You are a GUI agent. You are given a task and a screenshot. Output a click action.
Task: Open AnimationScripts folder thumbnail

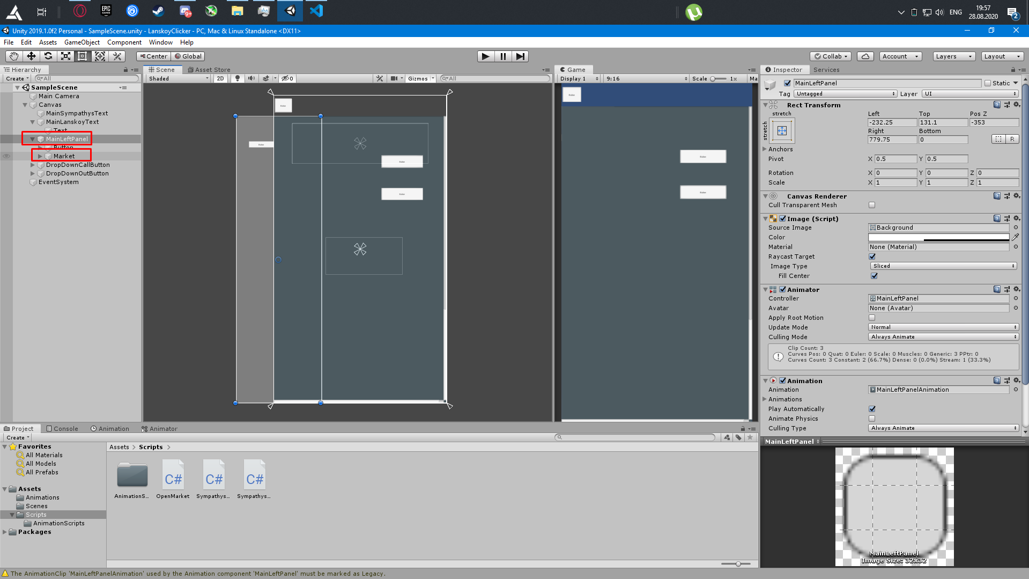132,479
